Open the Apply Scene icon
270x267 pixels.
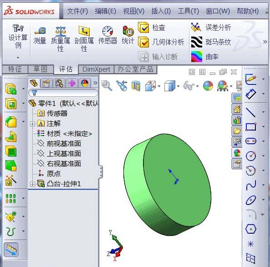pyautogui.click(x=223, y=86)
